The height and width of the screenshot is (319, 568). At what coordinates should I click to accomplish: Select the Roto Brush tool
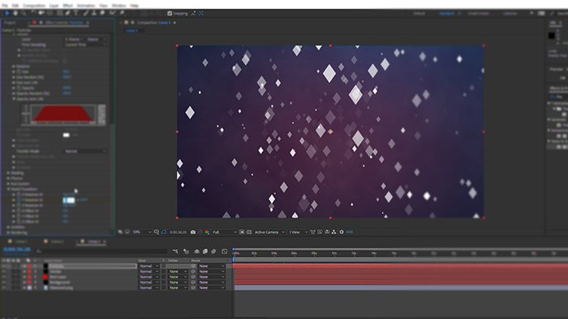click(x=113, y=13)
